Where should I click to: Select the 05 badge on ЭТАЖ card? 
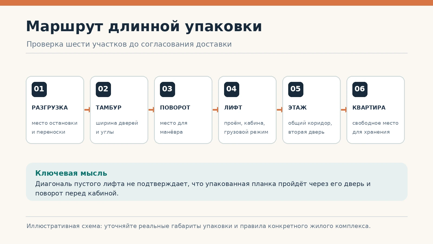296,89
